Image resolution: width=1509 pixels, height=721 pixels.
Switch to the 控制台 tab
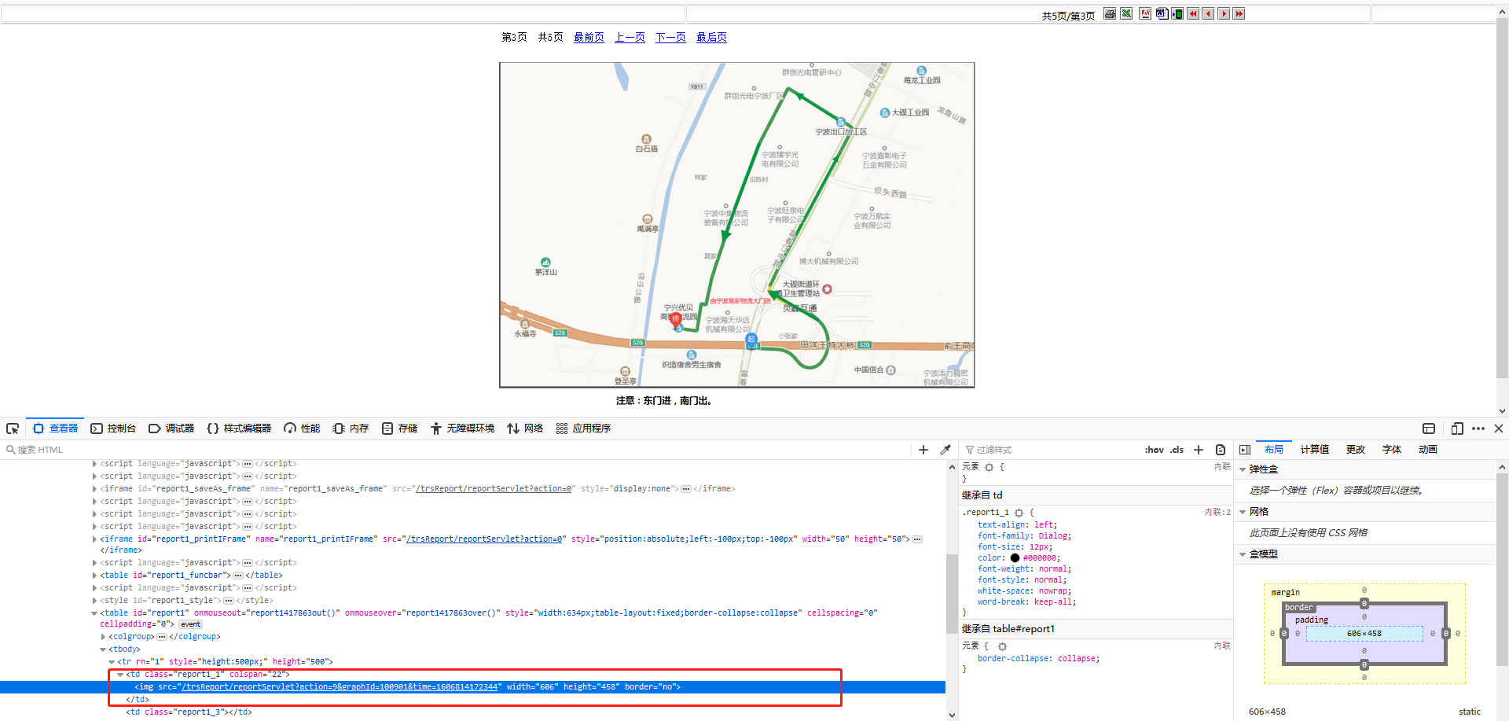113,429
